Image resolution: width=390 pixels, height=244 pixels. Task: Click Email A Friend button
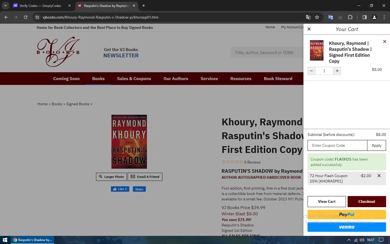[x=145, y=177]
